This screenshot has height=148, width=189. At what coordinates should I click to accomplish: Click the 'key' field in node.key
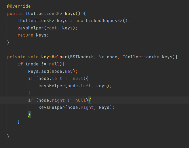pyautogui.click(x=69, y=71)
